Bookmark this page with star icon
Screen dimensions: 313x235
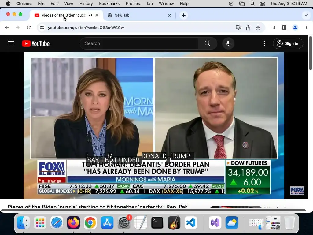coord(258,28)
